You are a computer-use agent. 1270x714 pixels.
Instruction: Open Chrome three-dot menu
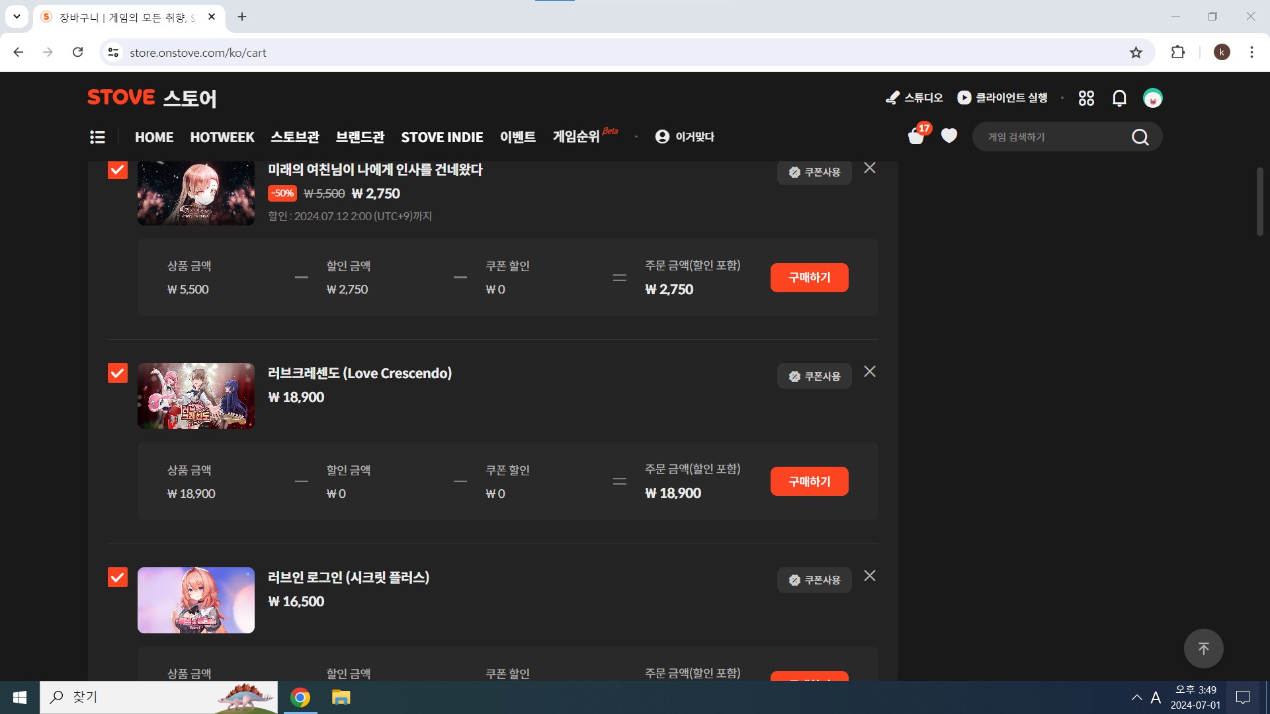click(x=1251, y=52)
